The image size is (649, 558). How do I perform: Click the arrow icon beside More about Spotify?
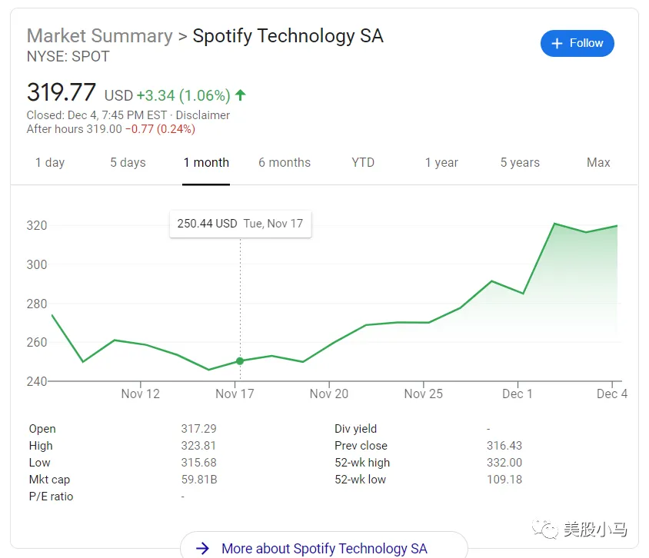[x=203, y=548]
